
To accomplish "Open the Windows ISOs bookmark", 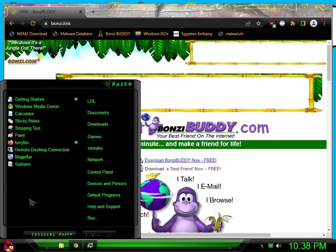I will click(152, 34).
